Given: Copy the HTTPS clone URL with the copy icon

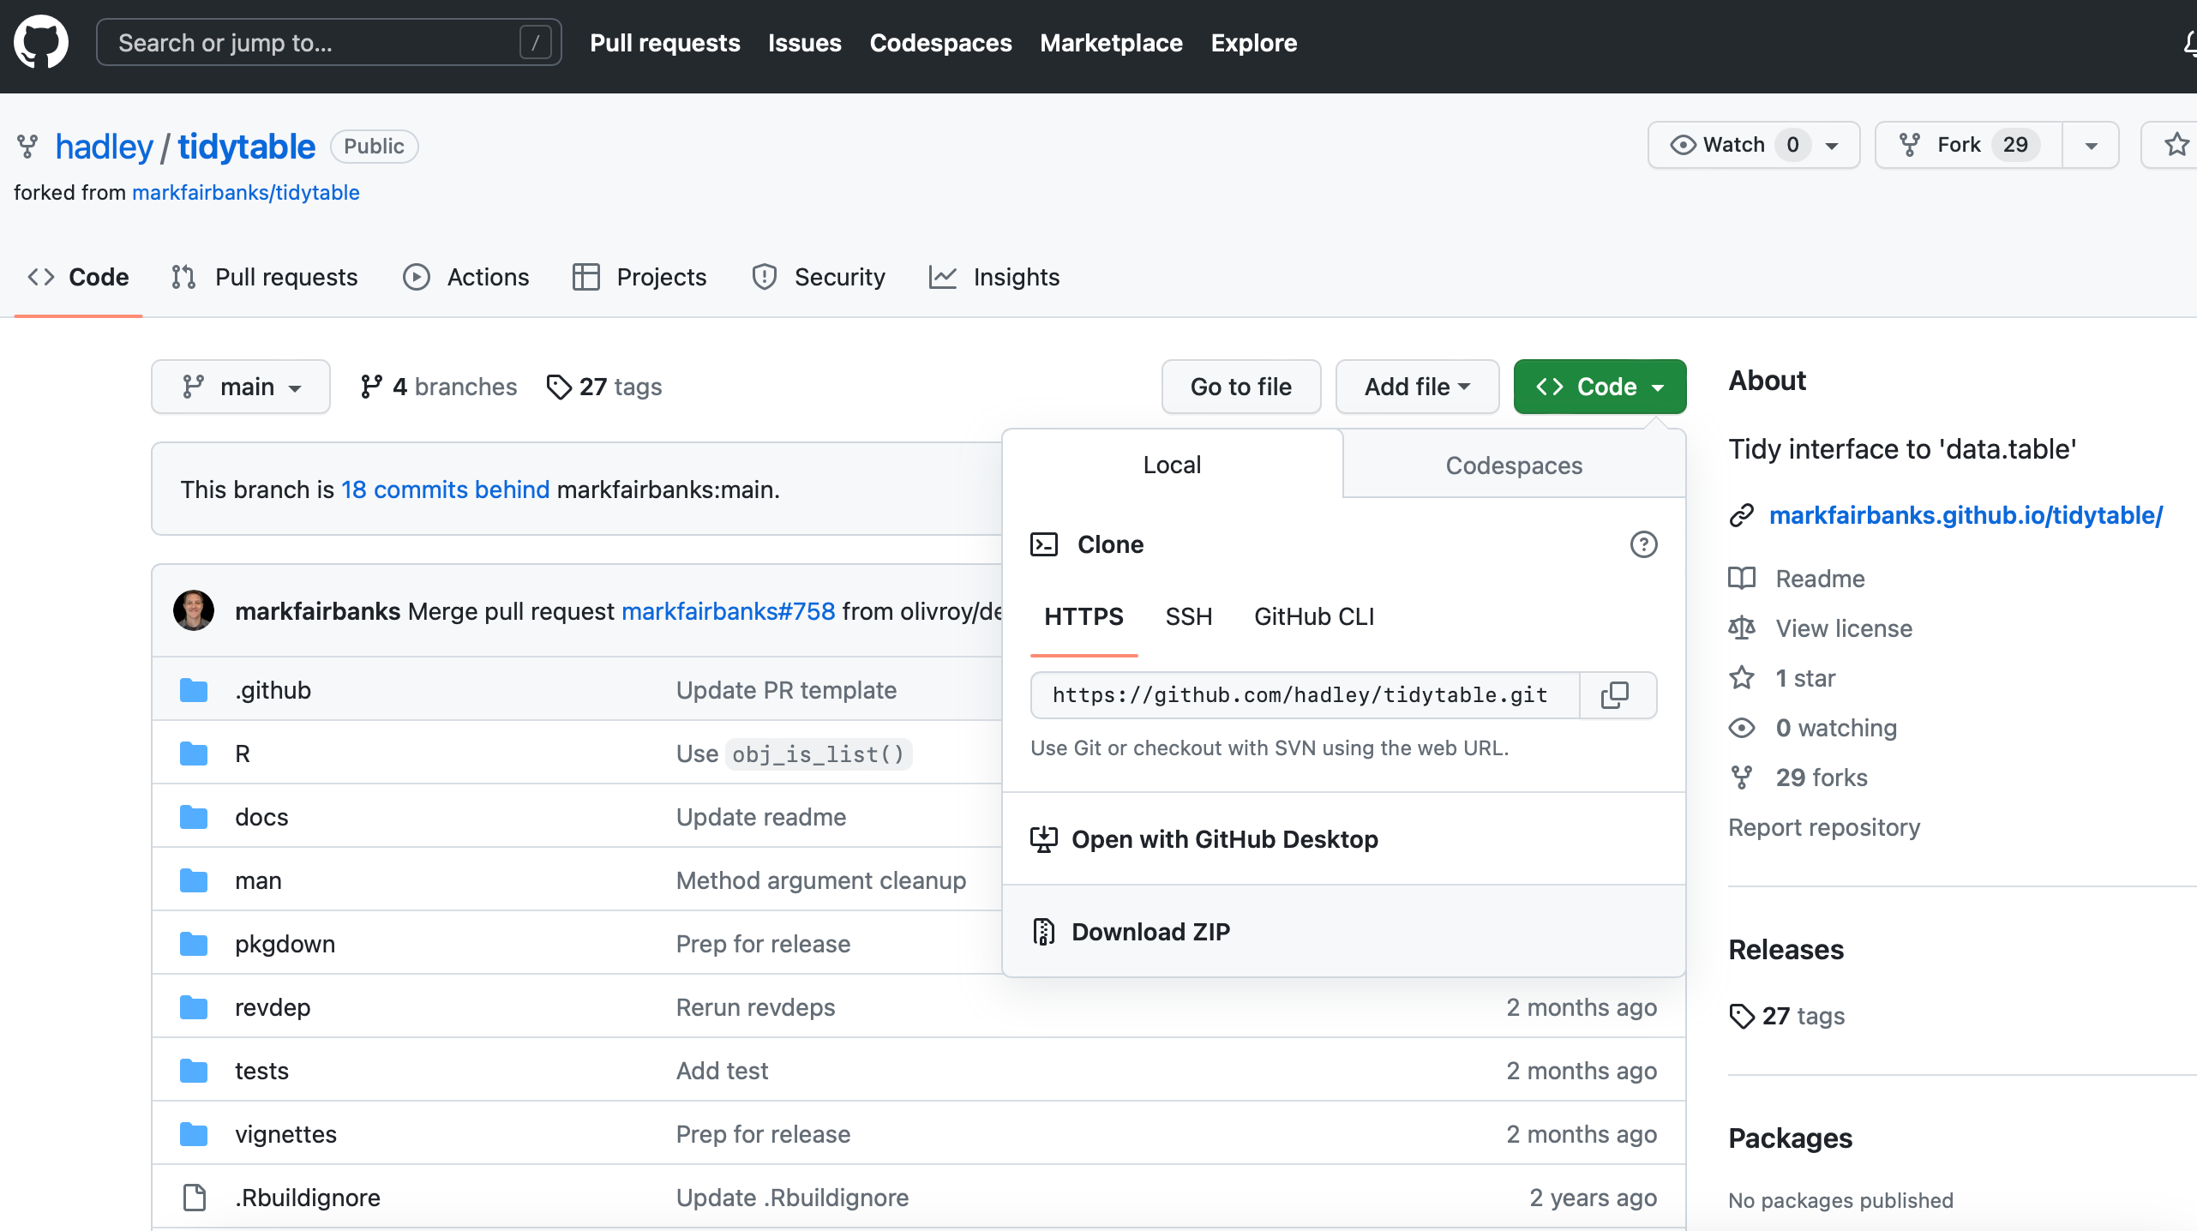Looking at the screenshot, I should click(x=1615, y=694).
